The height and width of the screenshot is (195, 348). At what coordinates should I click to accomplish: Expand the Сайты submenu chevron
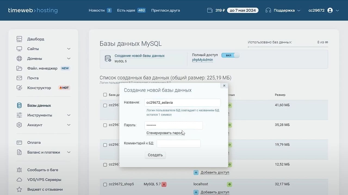69,49
